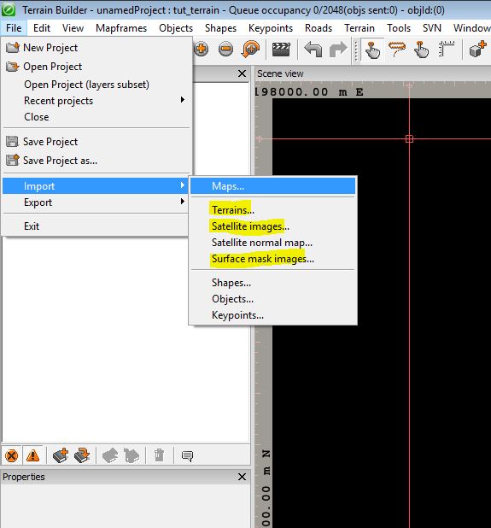Select the second hand pointer tool

(421, 50)
